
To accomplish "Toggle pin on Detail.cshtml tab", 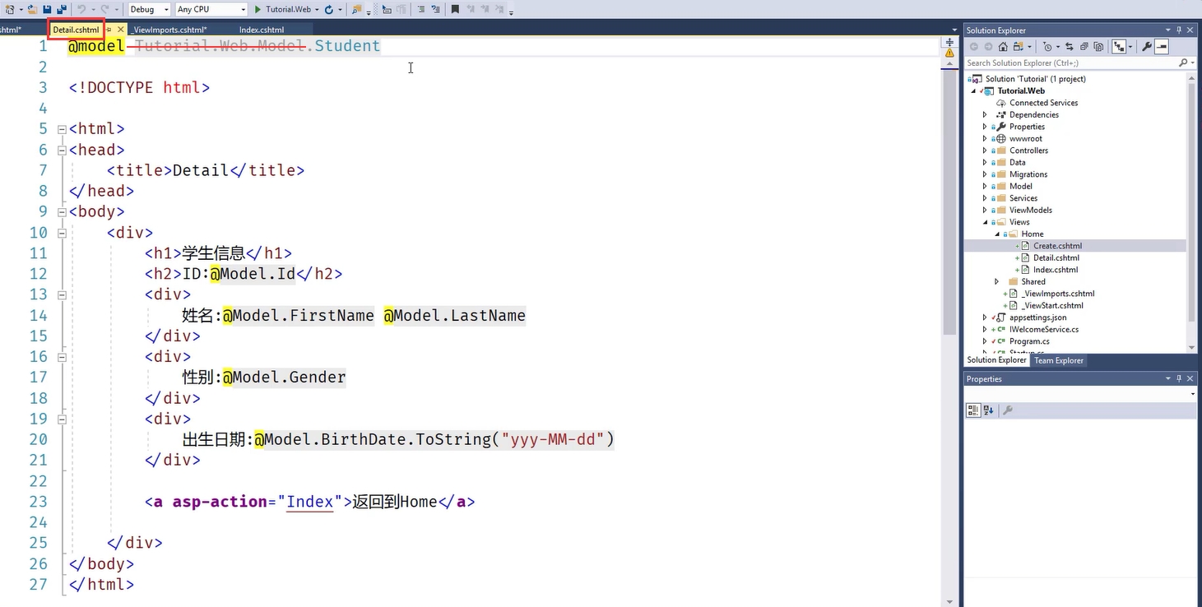I will [109, 30].
